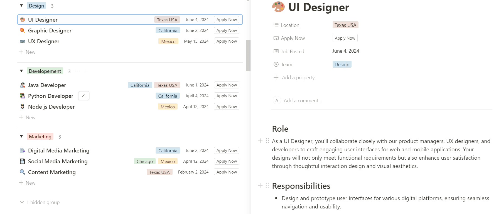Click the Node js Developer avatar icon
501x214 pixels.
coord(23,107)
